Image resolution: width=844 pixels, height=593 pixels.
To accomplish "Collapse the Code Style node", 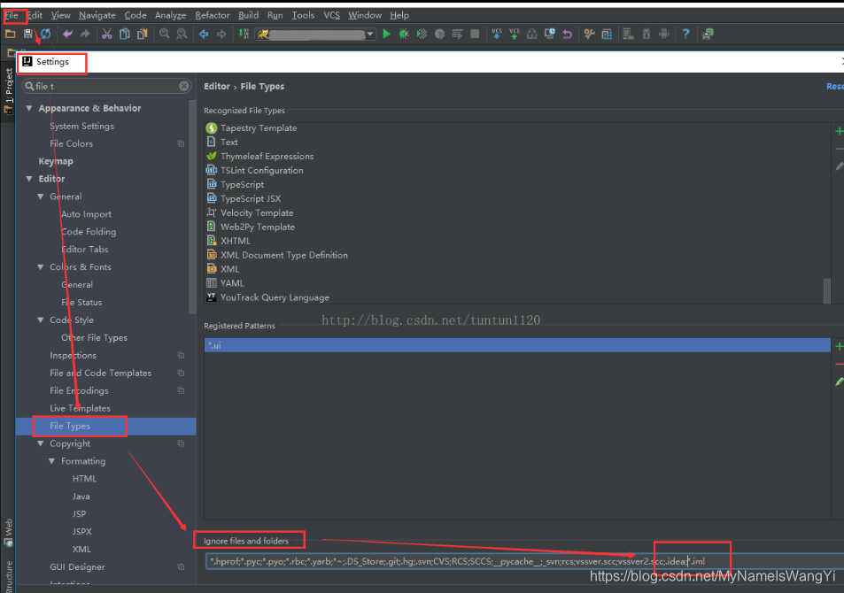I will 41,320.
